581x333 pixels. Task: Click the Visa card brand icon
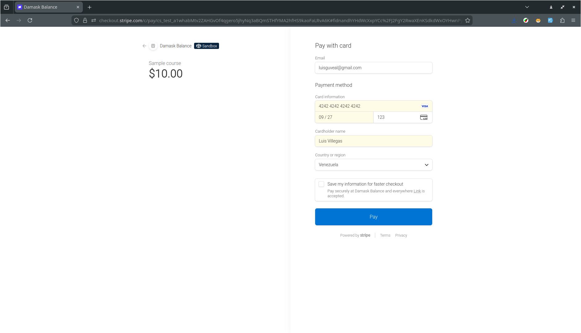tap(425, 106)
